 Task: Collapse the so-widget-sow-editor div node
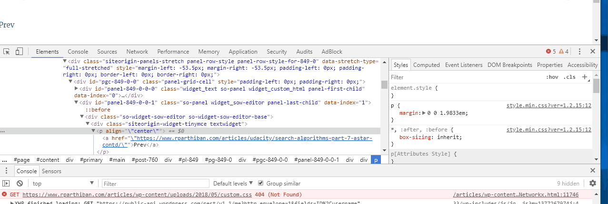(82, 117)
